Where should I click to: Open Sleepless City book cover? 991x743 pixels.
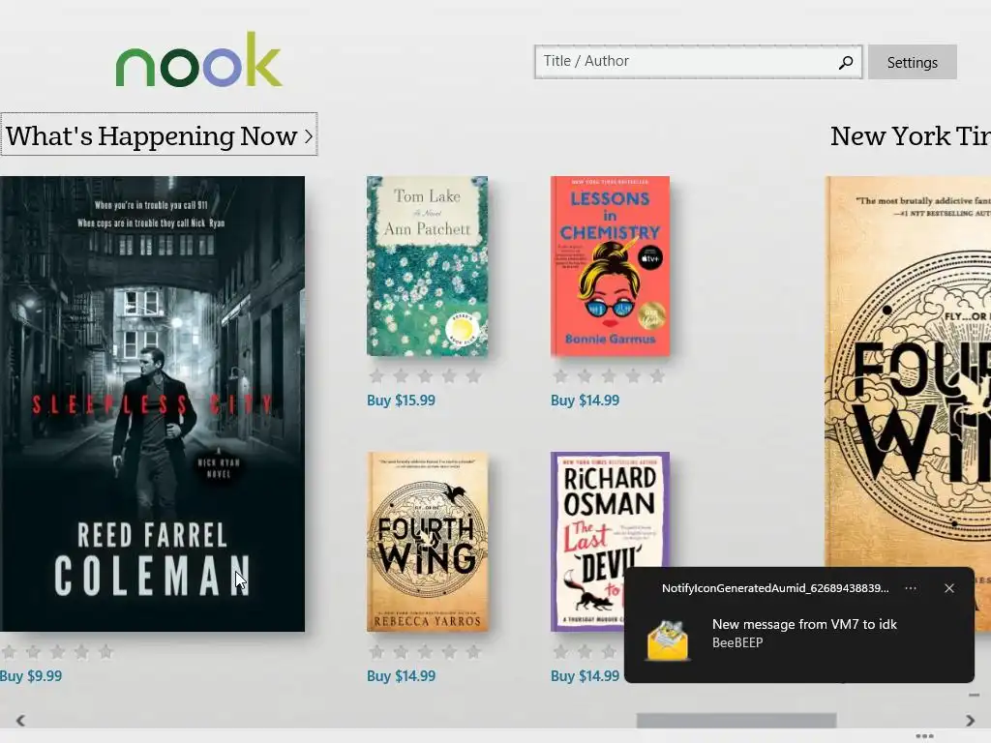pos(152,403)
